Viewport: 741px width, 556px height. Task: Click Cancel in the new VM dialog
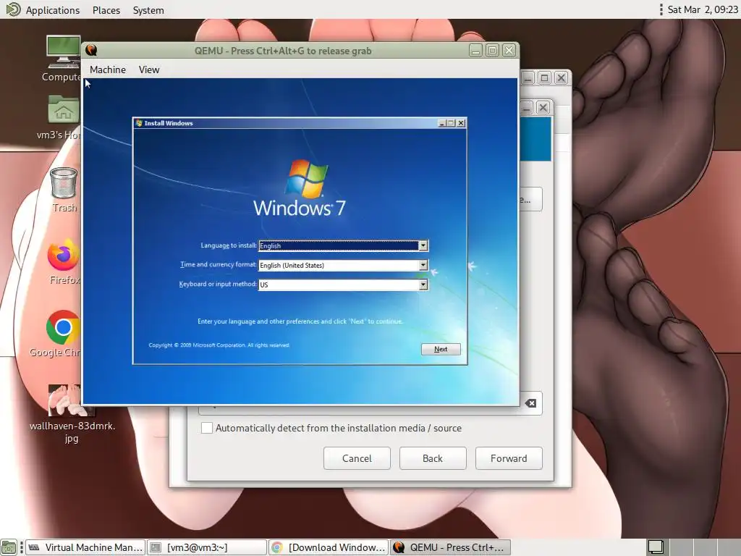tap(357, 458)
